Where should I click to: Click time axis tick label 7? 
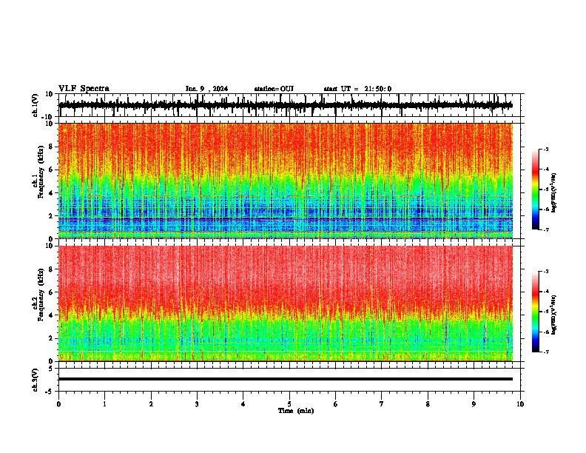[x=382, y=404]
